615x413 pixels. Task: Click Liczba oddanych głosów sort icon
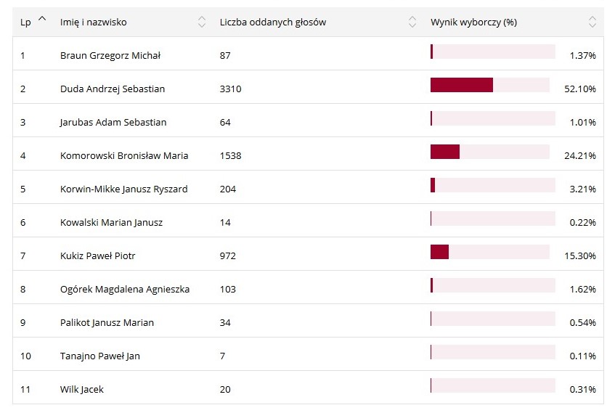[x=412, y=23]
